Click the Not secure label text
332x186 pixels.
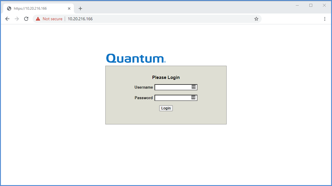pyautogui.click(x=52, y=19)
